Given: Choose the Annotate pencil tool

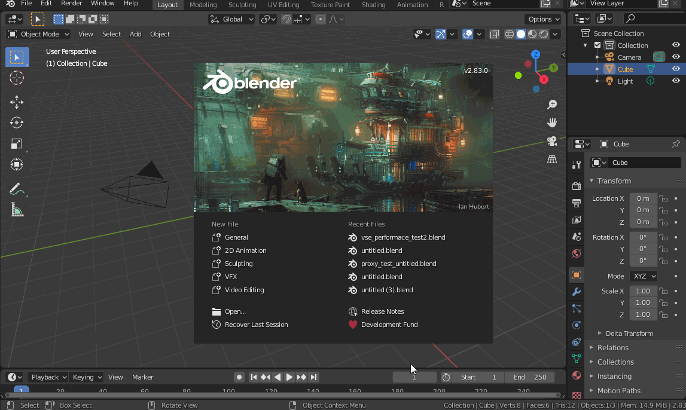Looking at the screenshot, I should [x=17, y=189].
